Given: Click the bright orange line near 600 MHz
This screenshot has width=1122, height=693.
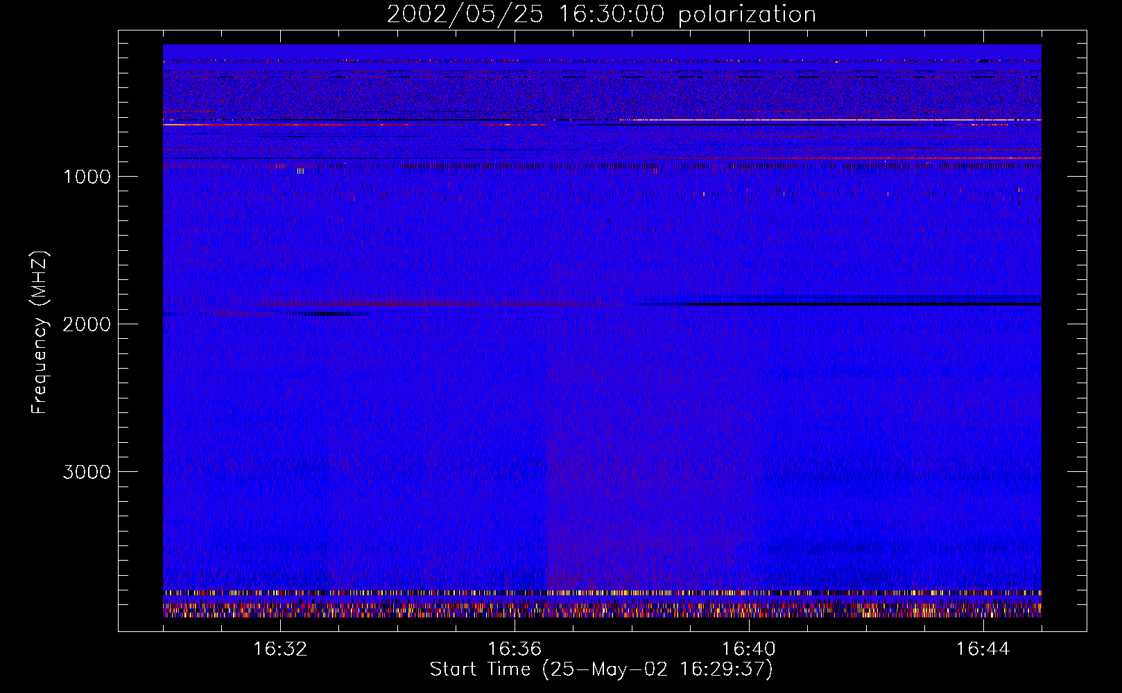Looking at the screenshot, I should 832,121.
